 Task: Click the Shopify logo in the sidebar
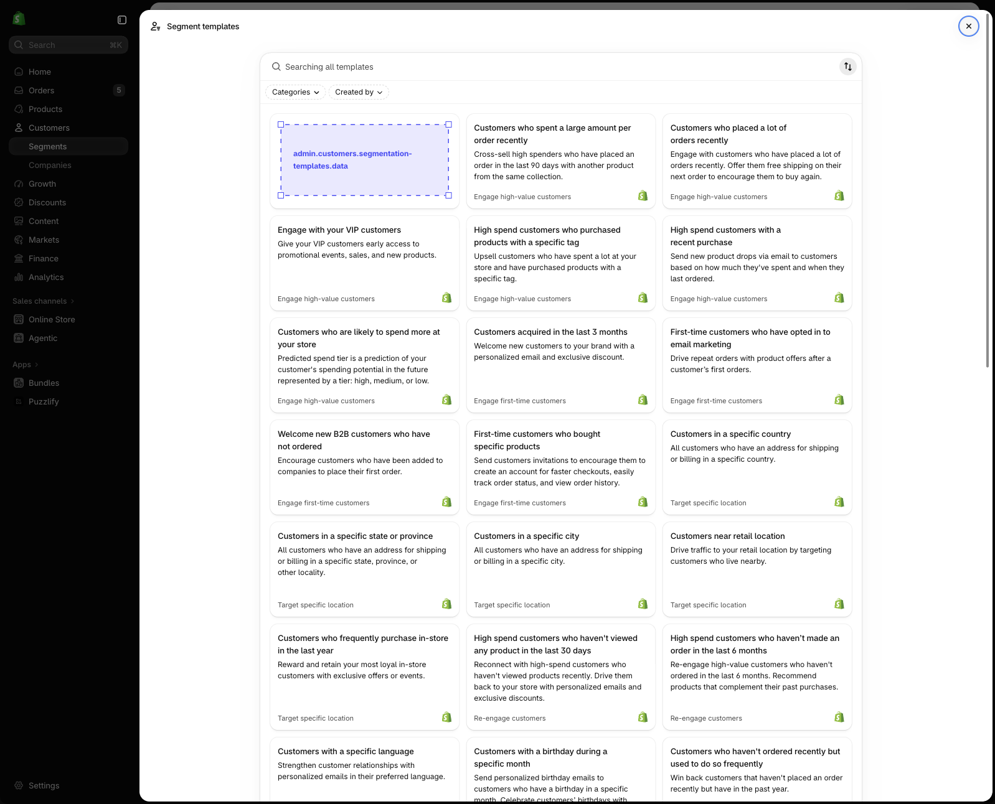click(19, 19)
